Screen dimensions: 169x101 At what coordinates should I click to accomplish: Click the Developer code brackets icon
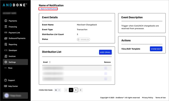click(x=6, y=50)
